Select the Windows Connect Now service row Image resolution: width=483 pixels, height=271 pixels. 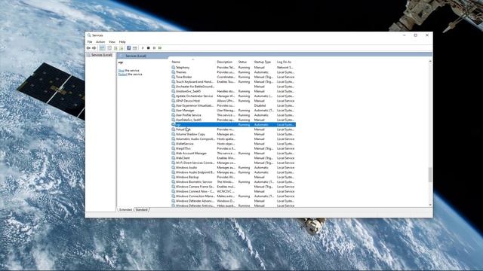[x=233, y=191]
